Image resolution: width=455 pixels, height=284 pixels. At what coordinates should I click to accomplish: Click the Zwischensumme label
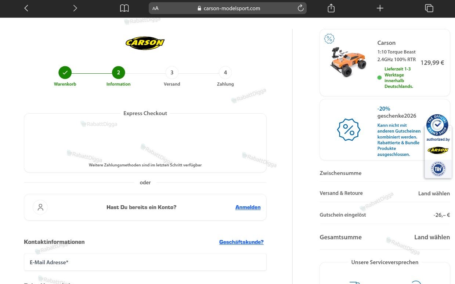(x=340, y=173)
